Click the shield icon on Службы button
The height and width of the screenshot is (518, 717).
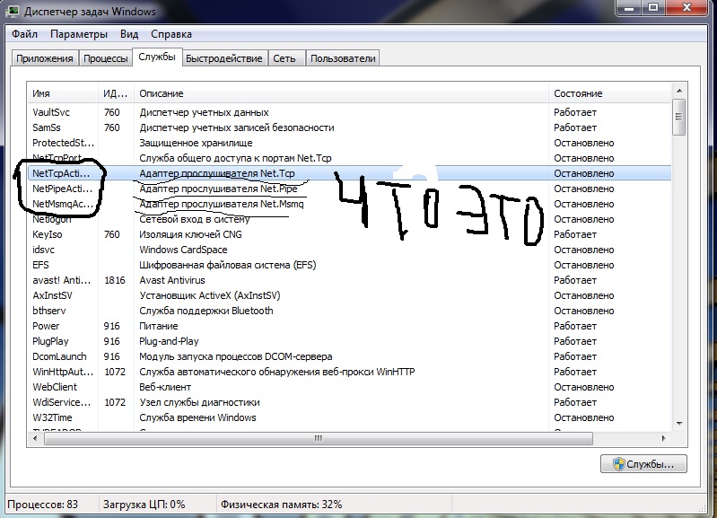click(x=618, y=464)
